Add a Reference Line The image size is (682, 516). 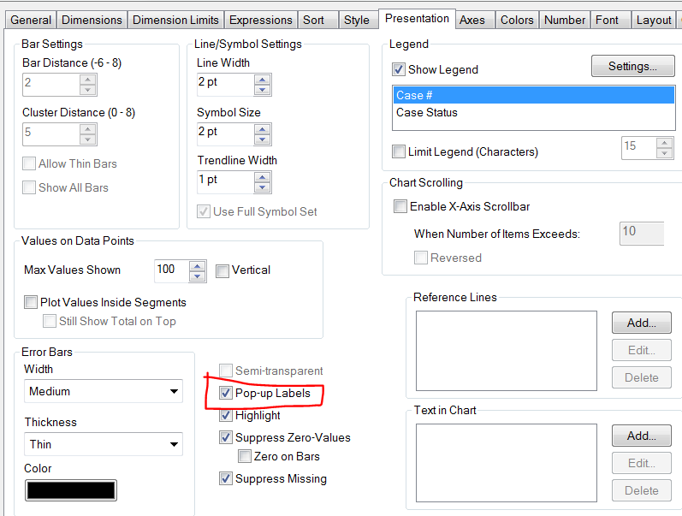(x=641, y=323)
